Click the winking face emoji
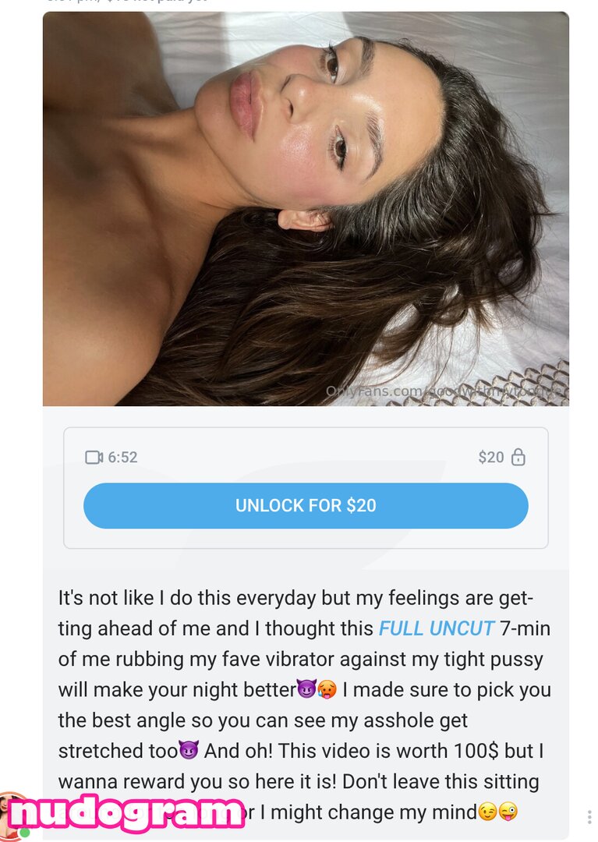 point(487,812)
